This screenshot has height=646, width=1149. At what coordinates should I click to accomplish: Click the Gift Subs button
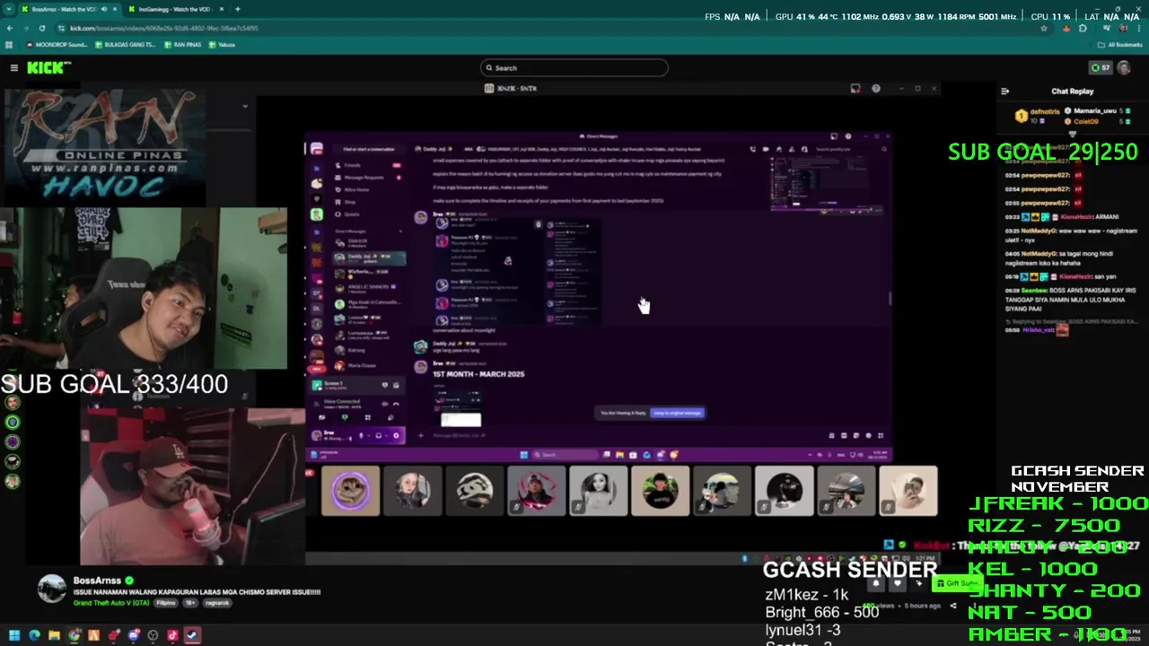pyautogui.click(x=956, y=583)
